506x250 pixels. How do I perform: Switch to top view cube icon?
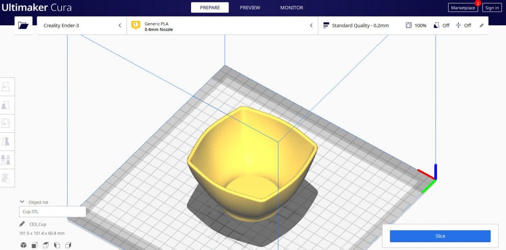tap(46, 245)
